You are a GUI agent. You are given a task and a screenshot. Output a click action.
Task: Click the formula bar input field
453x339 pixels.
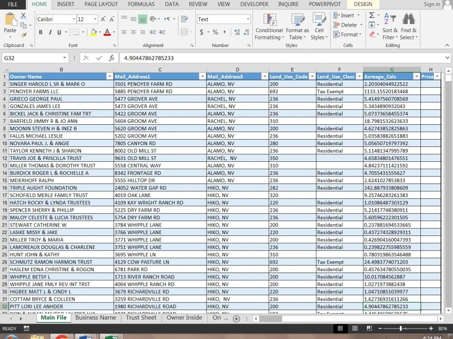click(x=282, y=58)
